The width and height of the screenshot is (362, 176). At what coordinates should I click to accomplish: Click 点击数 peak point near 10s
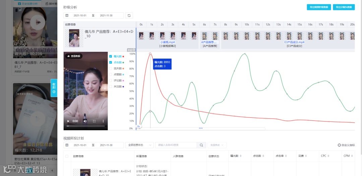pyautogui.click(x=245, y=54)
